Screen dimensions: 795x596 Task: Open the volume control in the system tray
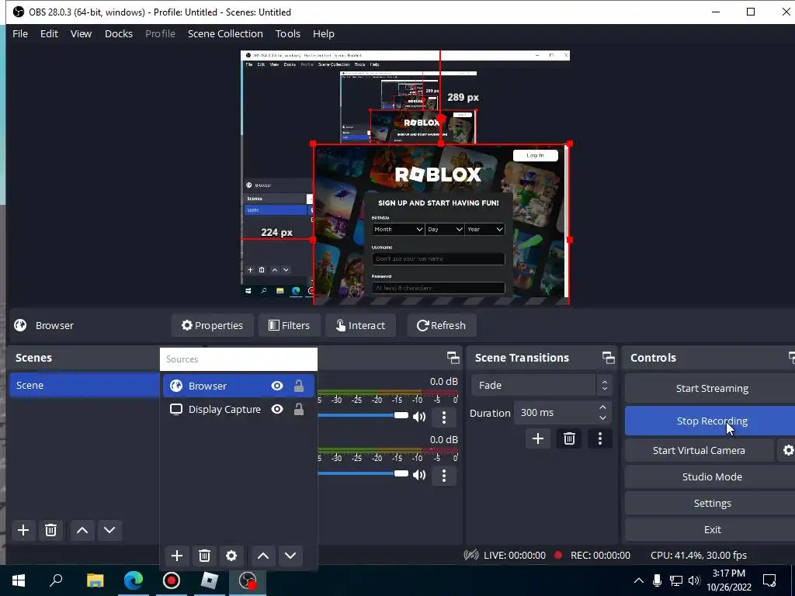click(x=694, y=580)
